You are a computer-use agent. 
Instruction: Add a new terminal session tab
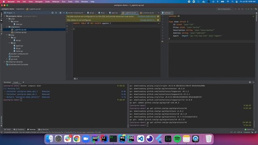pos(23,82)
